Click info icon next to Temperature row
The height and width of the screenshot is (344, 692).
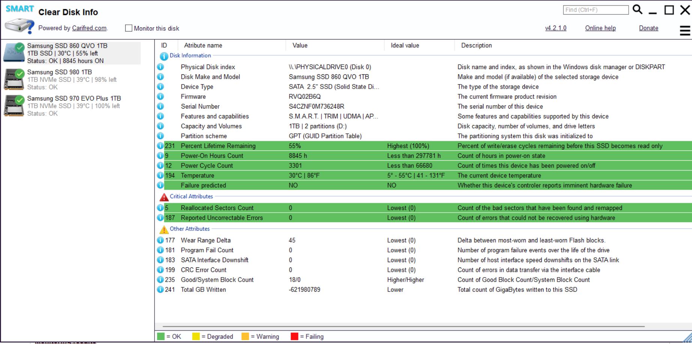(161, 175)
